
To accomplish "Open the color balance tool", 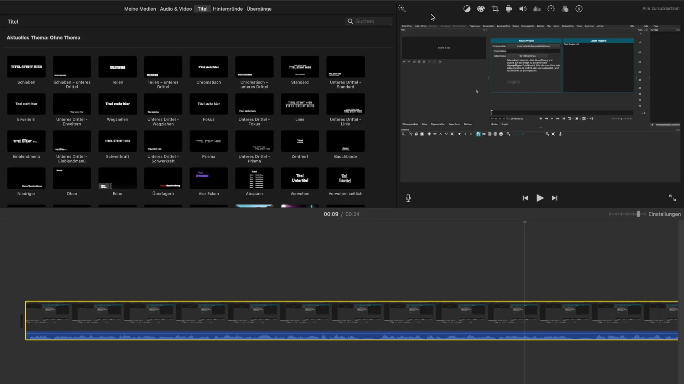I will pyautogui.click(x=467, y=9).
